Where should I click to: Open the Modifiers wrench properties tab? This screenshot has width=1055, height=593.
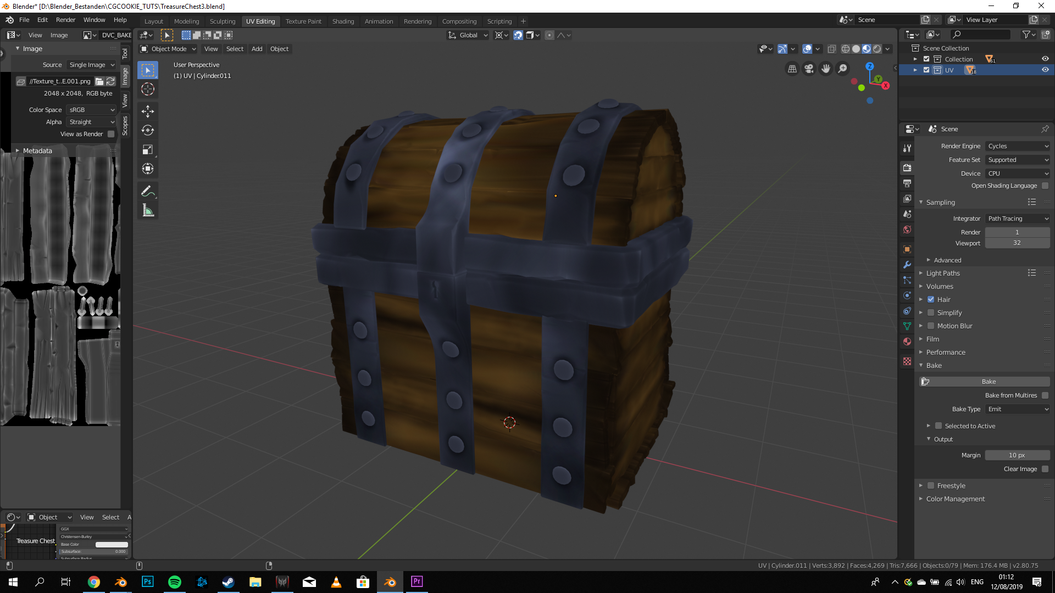click(907, 265)
